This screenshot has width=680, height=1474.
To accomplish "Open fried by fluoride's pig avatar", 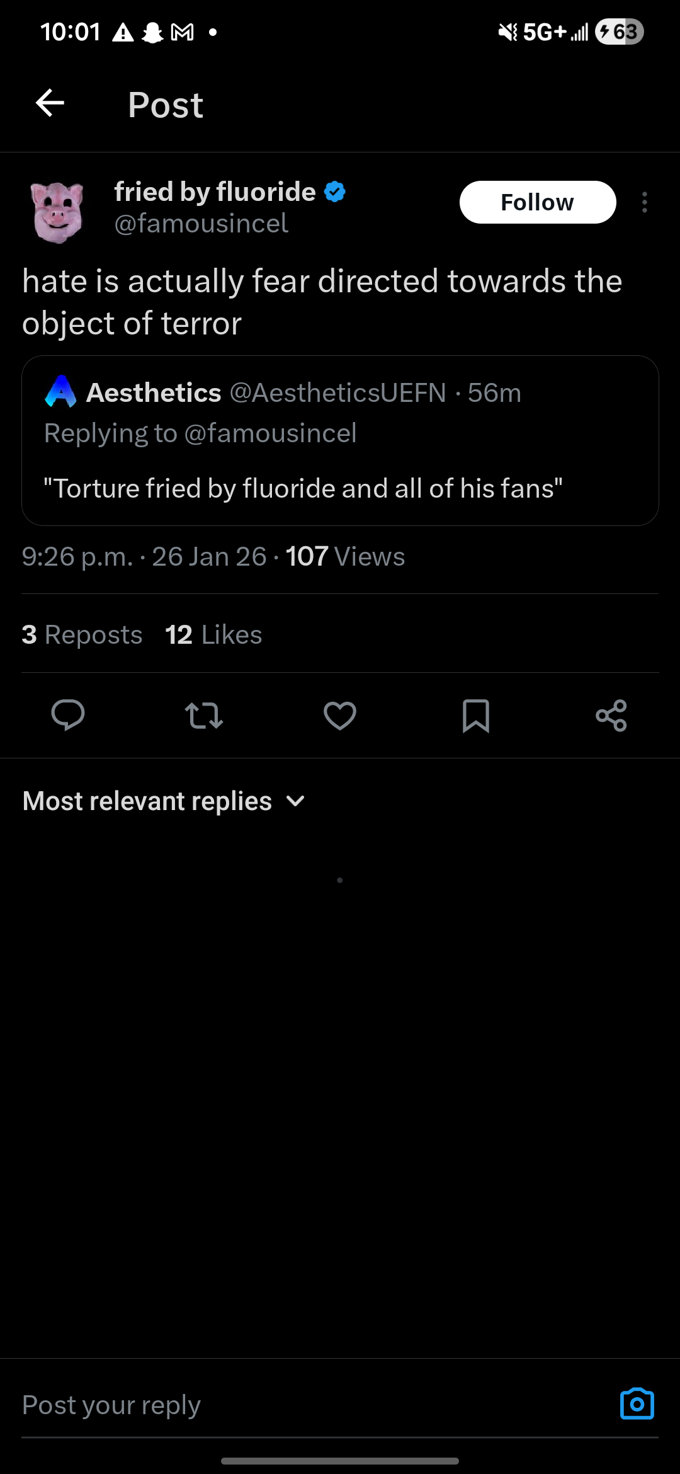I will coord(57,212).
